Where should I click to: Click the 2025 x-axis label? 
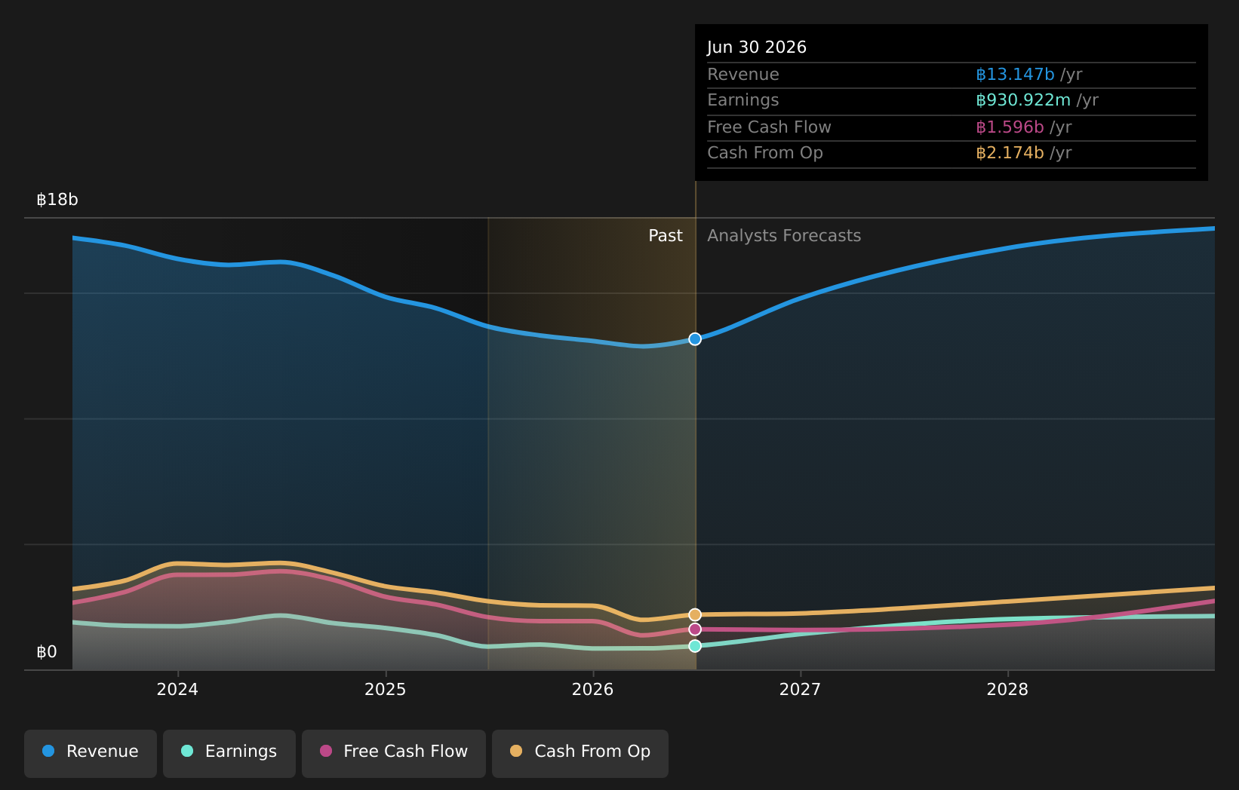point(385,690)
